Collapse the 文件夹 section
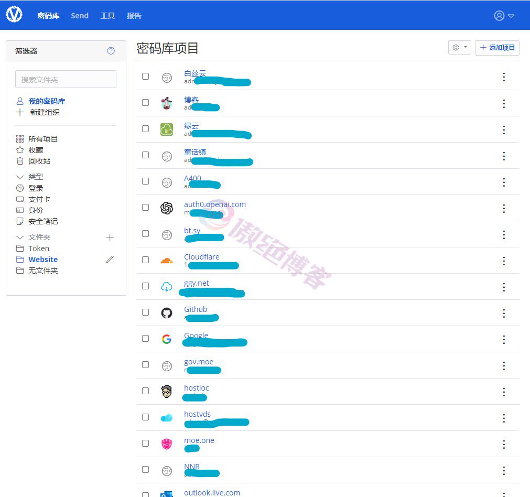530x497 pixels. click(20, 237)
